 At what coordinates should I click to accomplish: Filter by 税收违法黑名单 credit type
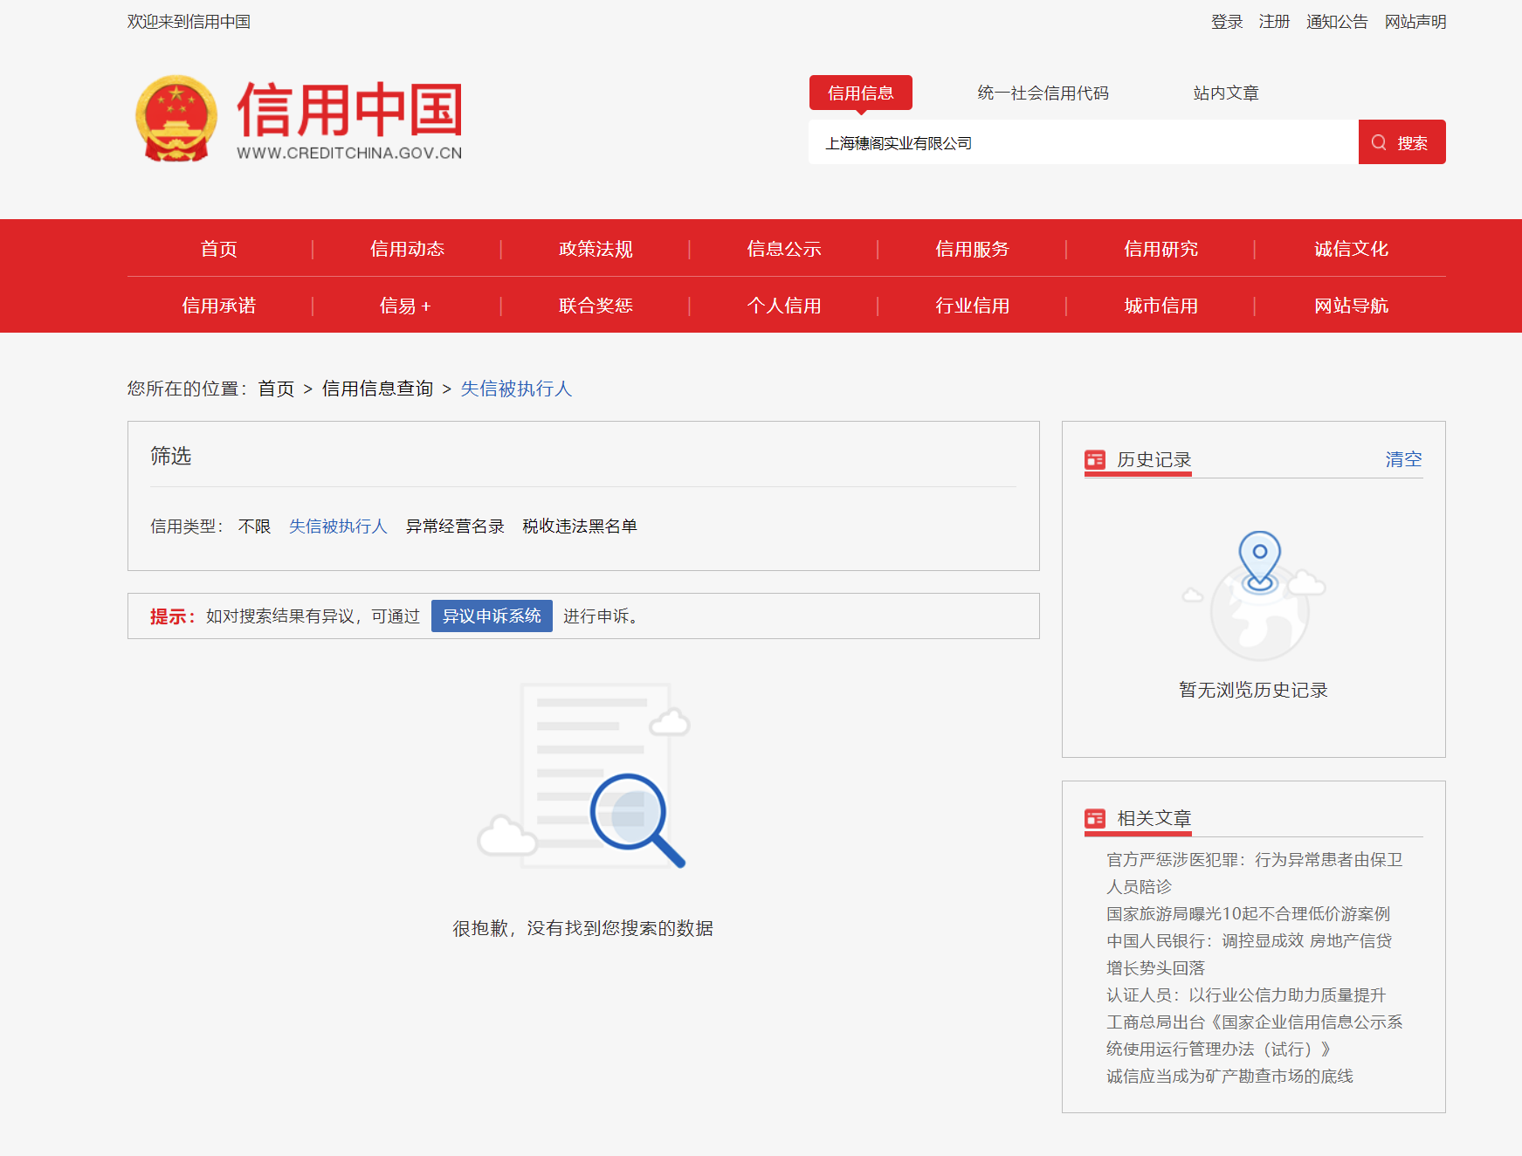click(x=580, y=526)
